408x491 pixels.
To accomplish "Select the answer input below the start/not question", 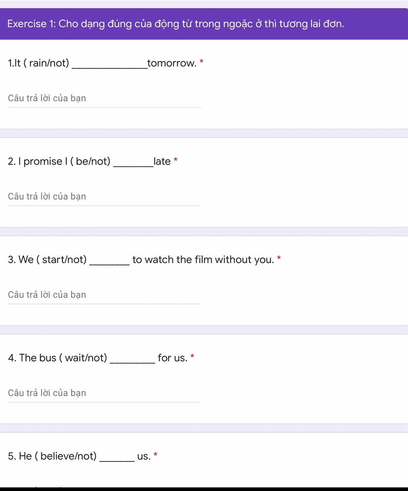I will tap(104, 295).
